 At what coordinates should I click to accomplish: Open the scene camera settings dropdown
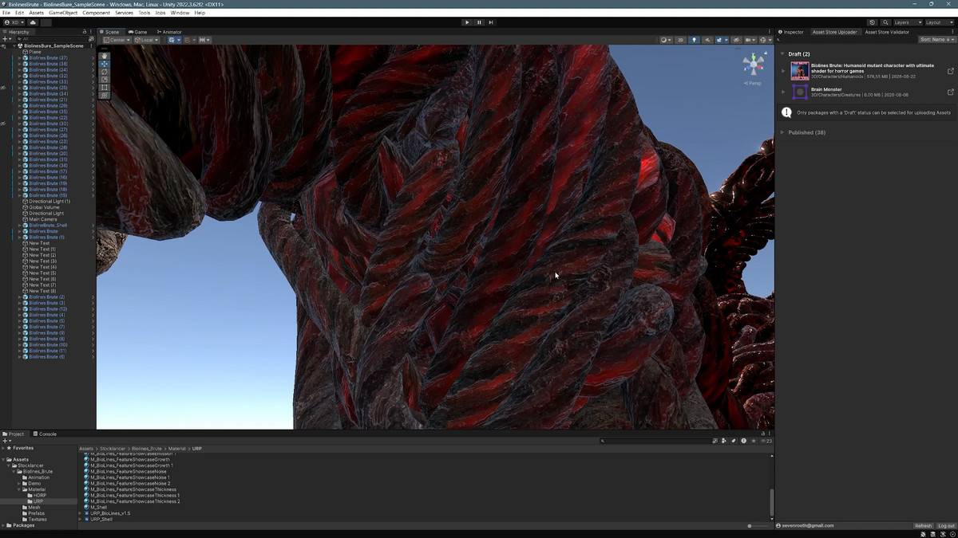click(750, 40)
